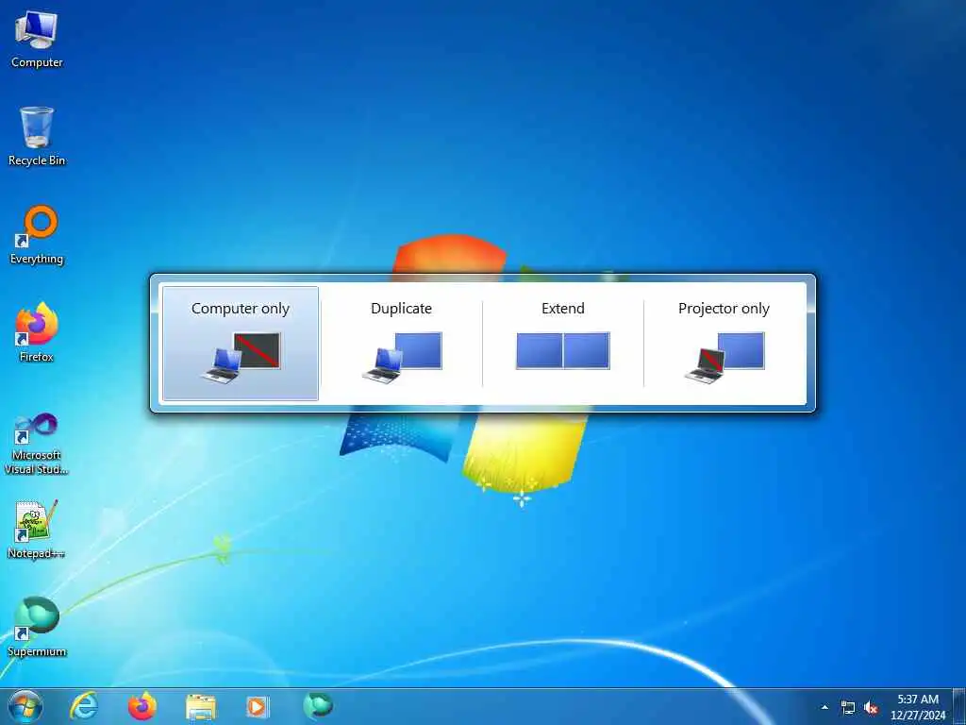Image resolution: width=966 pixels, height=725 pixels.
Task: Select the Recycle Bin desktop icon
Action: coord(37,136)
